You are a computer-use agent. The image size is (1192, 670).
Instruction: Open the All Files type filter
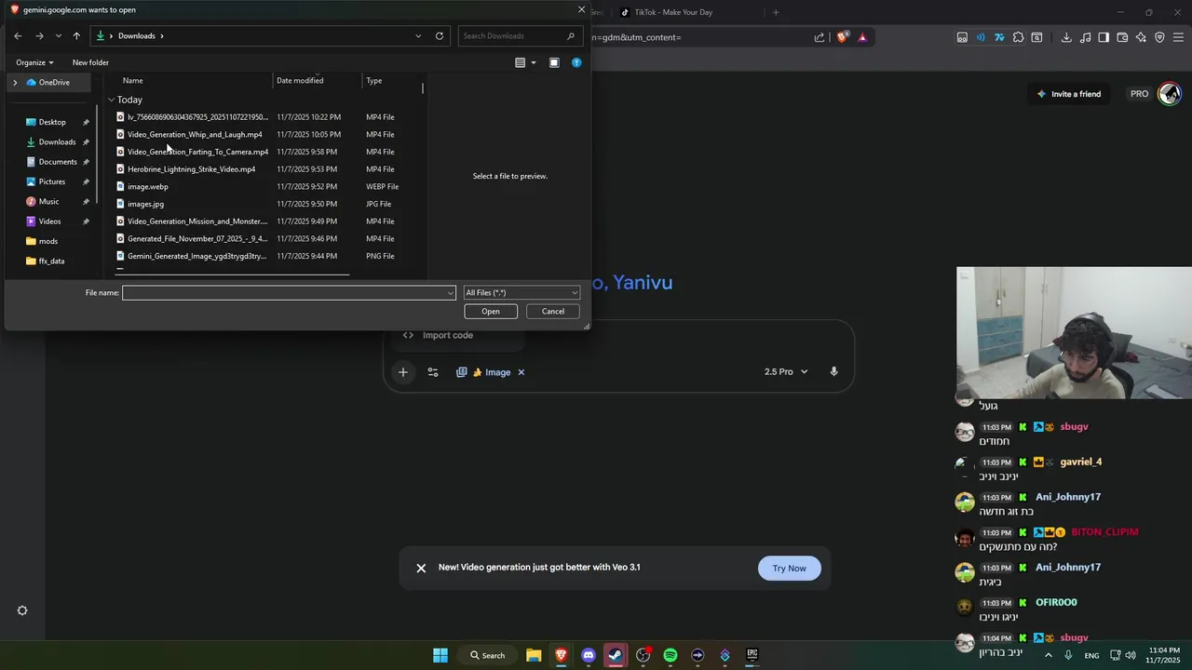(x=521, y=293)
